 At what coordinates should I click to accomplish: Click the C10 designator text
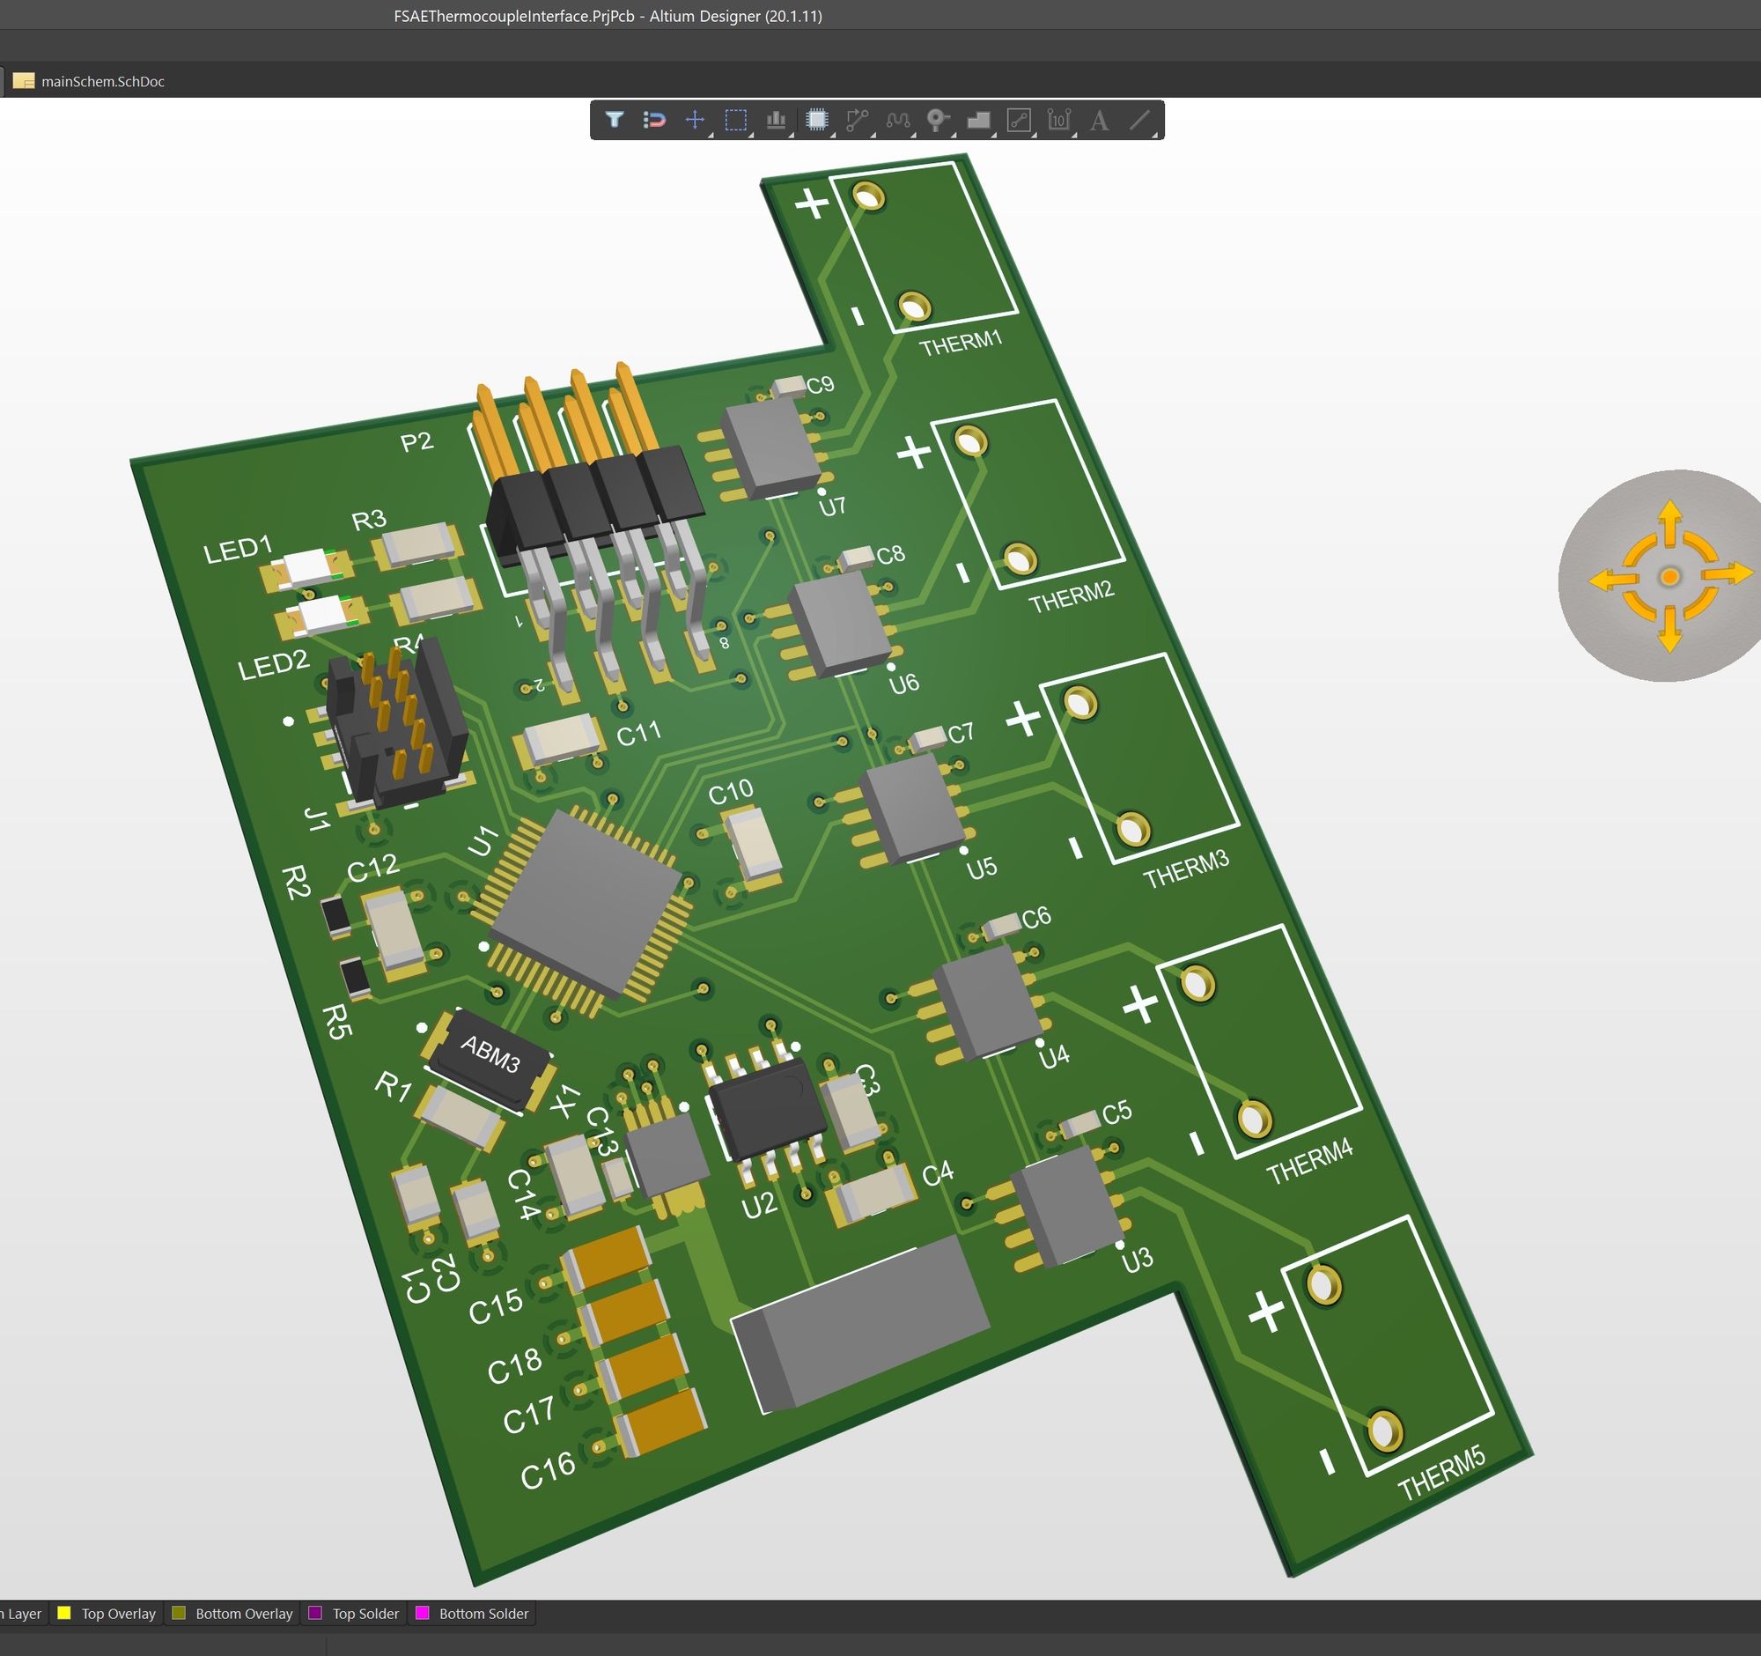point(731,792)
